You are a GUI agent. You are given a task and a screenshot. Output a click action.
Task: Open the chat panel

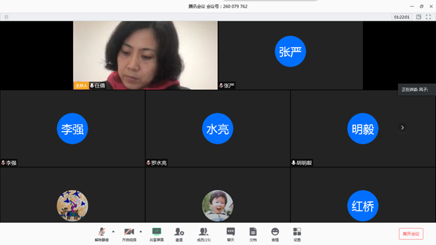pos(231,234)
